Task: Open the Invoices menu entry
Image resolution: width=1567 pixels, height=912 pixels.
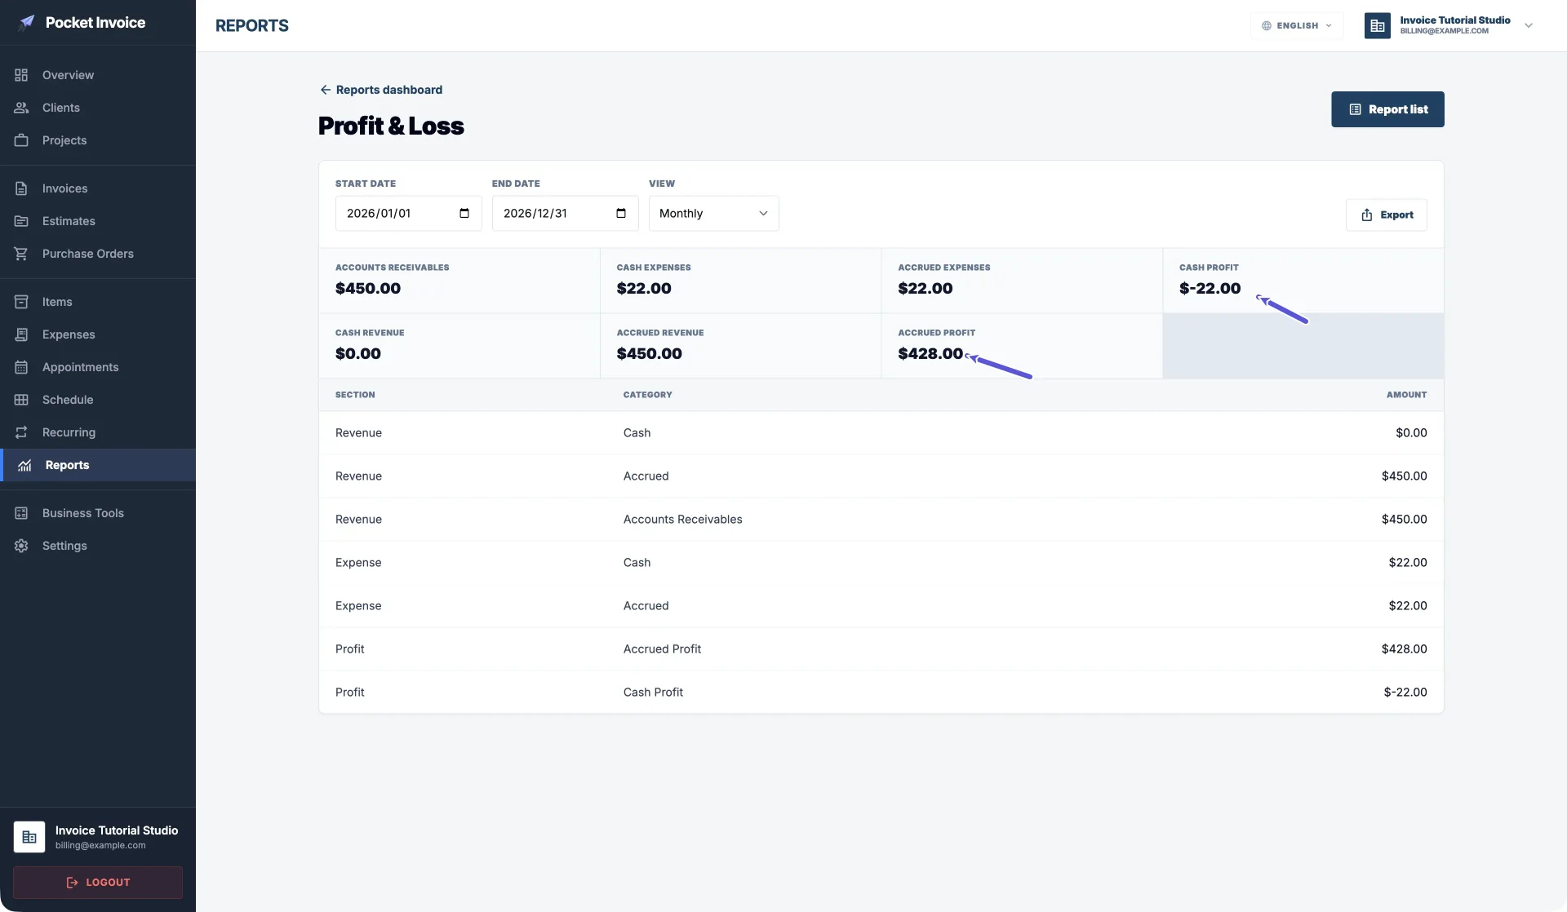Action: (x=98, y=188)
